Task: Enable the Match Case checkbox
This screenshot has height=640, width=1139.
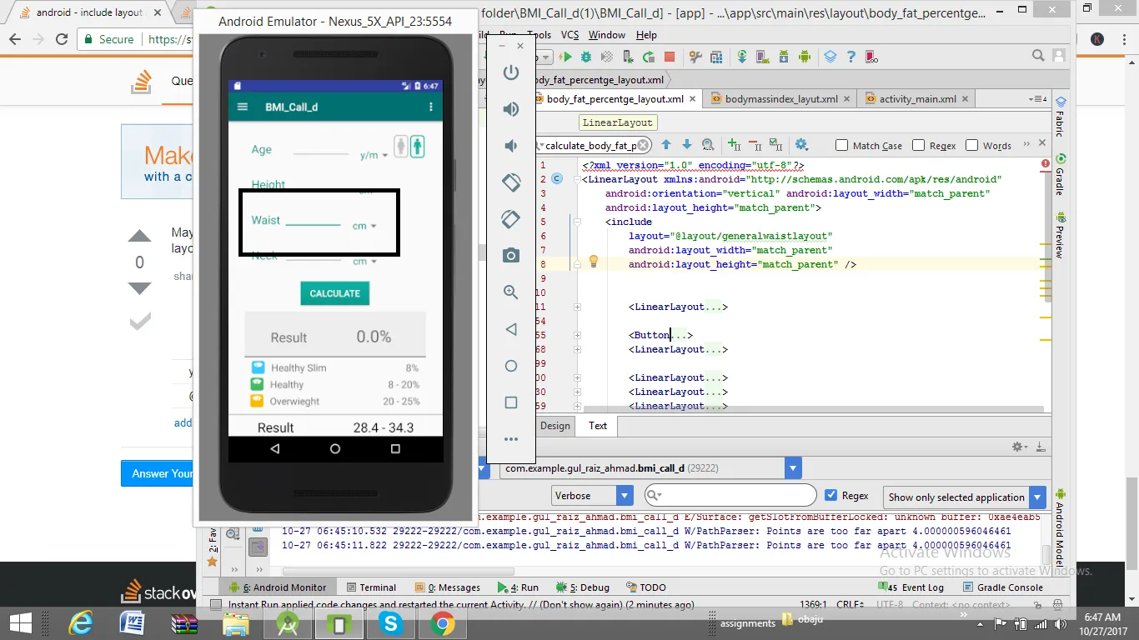Action: (842, 145)
